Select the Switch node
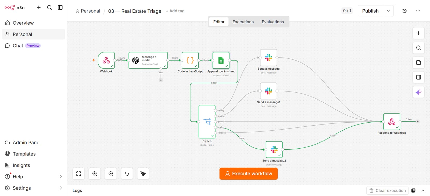Viewport: 430px width, 196px height. pyautogui.click(x=207, y=122)
